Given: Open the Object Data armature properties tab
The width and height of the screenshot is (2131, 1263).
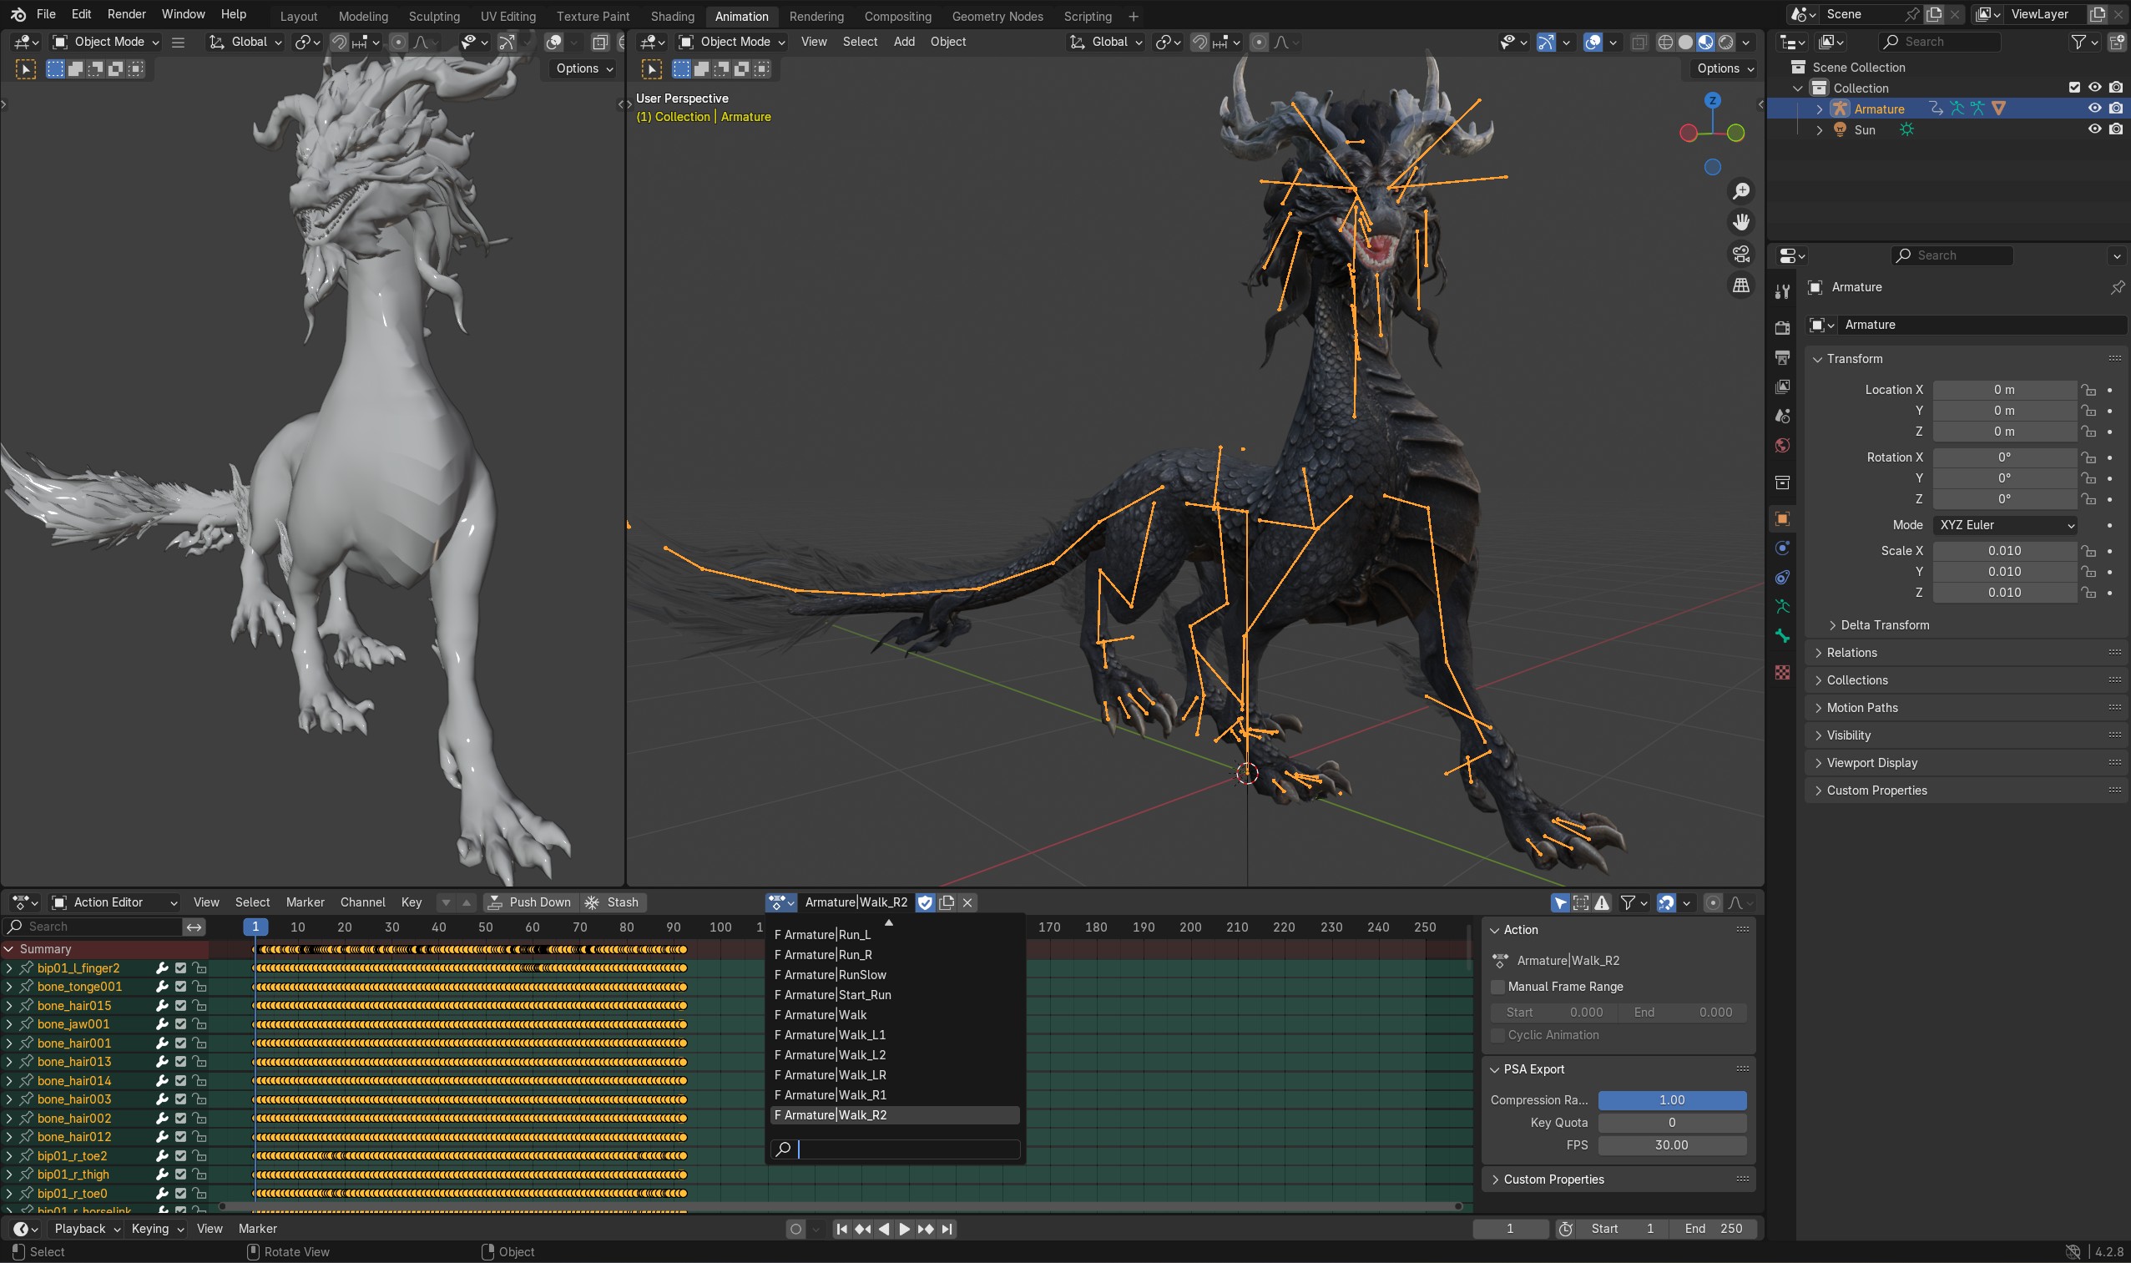Looking at the screenshot, I should tap(1782, 607).
